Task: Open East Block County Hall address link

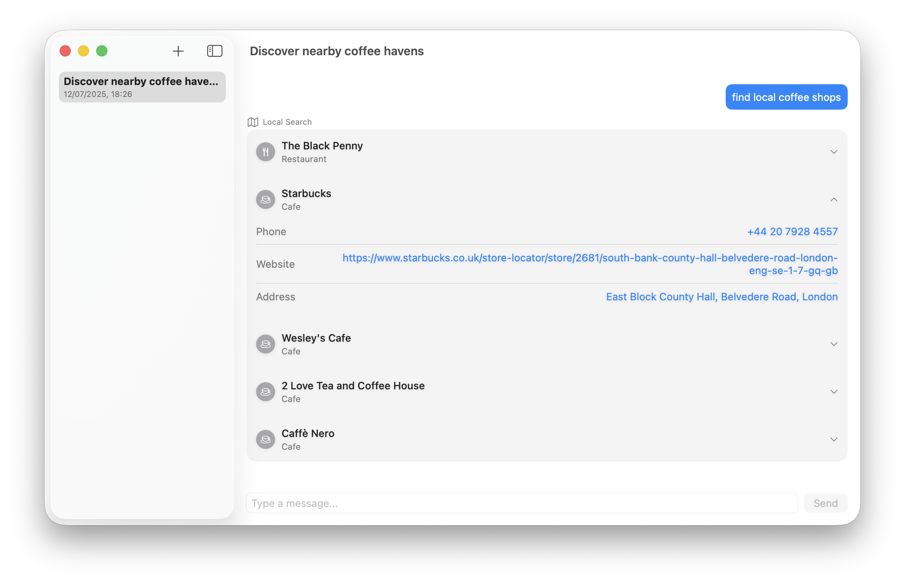Action: coord(722,297)
